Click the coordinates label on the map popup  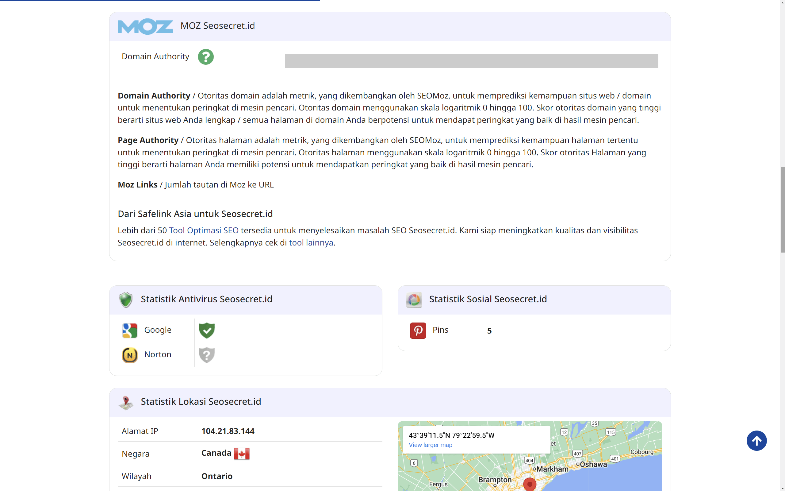point(452,435)
